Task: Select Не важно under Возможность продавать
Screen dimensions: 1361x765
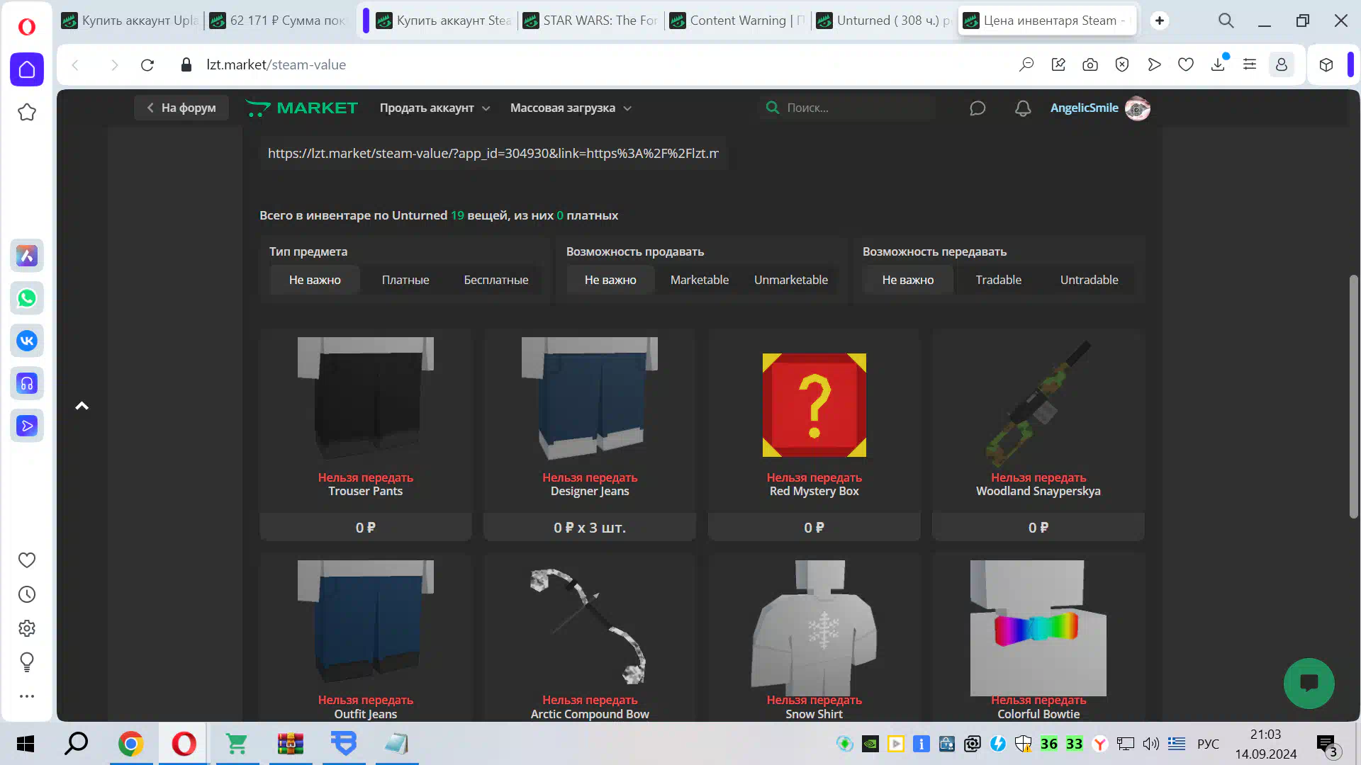Action: pos(610,280)
